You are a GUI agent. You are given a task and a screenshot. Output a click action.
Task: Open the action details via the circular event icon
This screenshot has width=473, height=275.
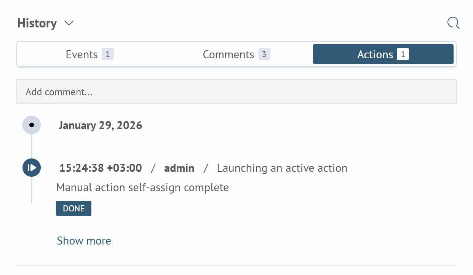coord(32,168)
